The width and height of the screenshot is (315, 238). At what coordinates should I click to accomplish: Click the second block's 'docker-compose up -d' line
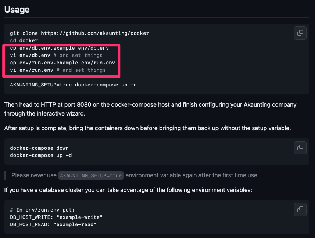click(x=41, y=156)
